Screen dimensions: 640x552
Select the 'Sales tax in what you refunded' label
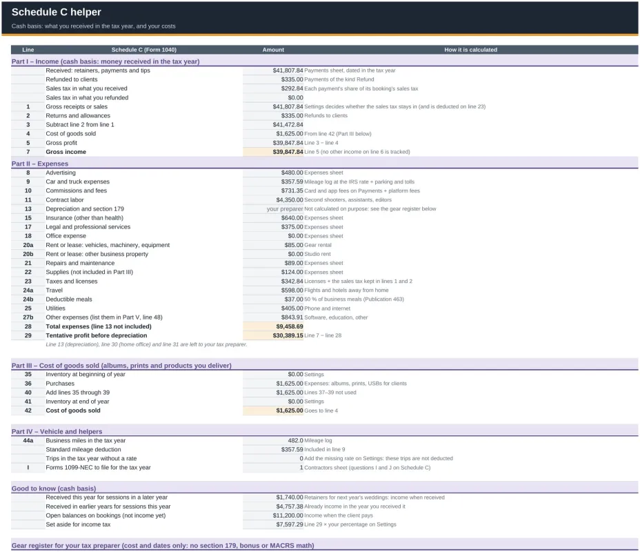(x=87, y=97)
